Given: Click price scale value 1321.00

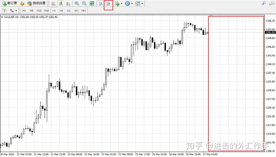Looking at the screenshot, I should 270,116.
